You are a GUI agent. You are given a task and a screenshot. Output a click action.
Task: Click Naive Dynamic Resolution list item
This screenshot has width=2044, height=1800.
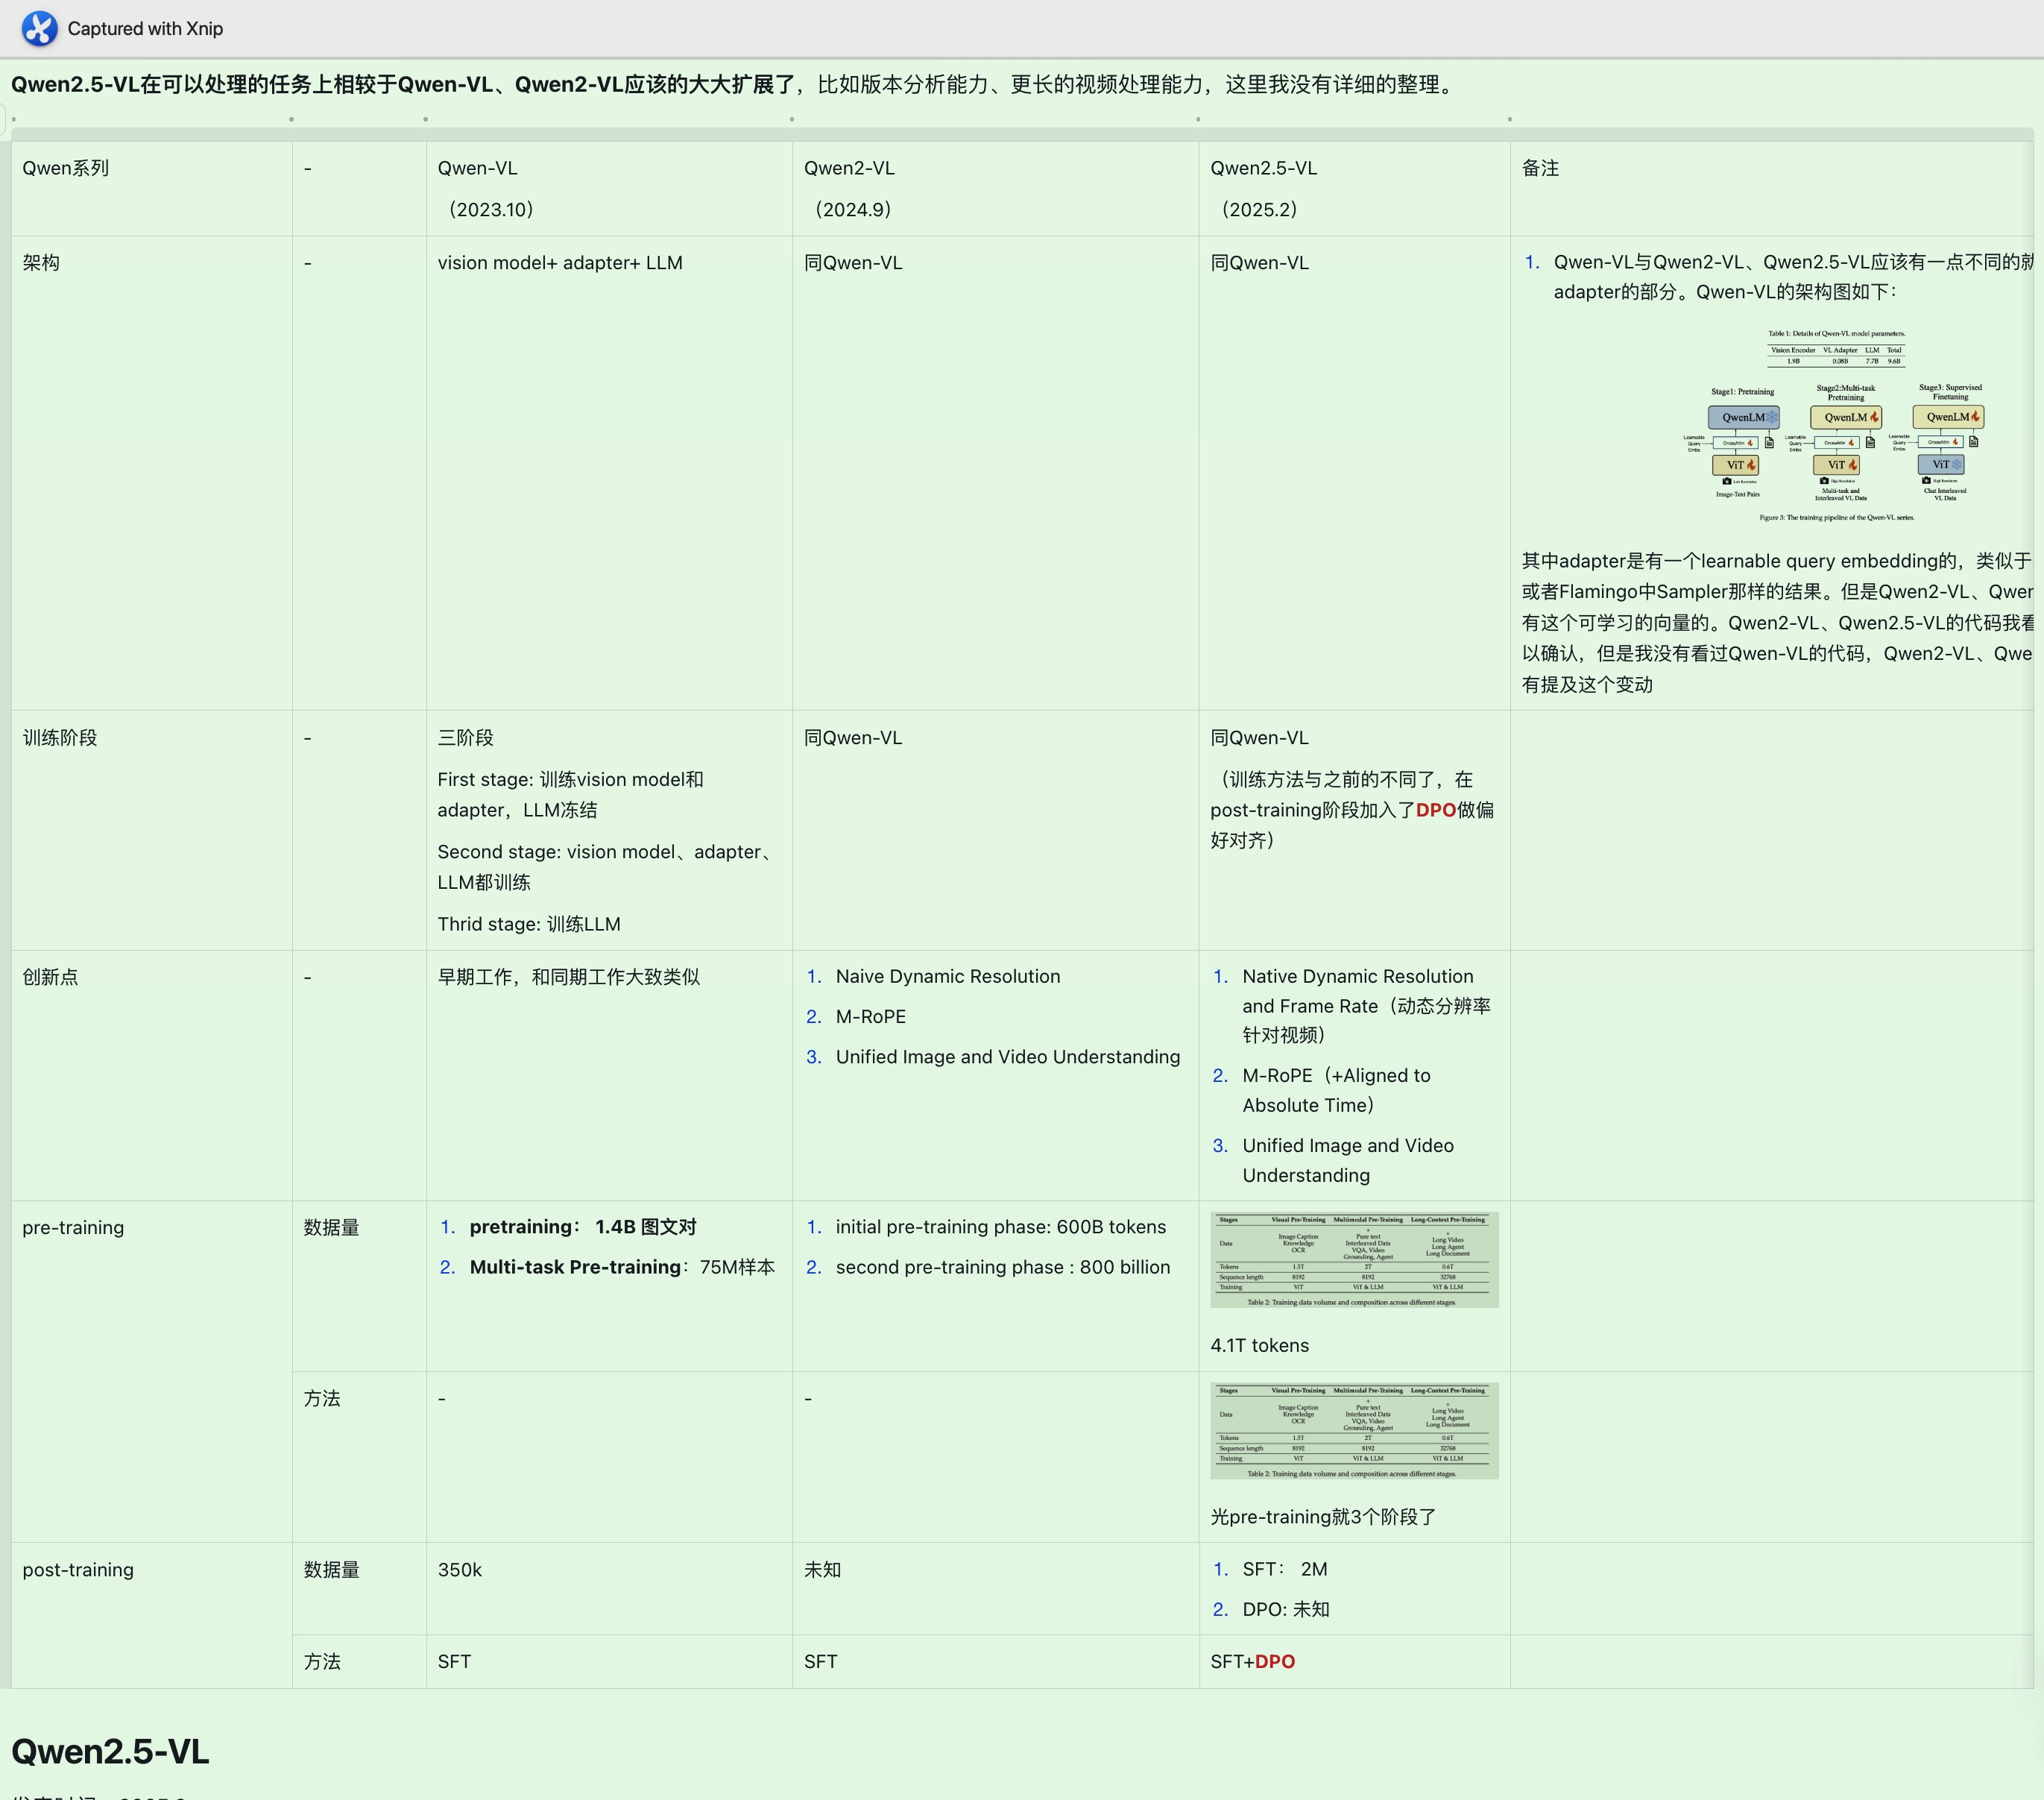[947, 975]
